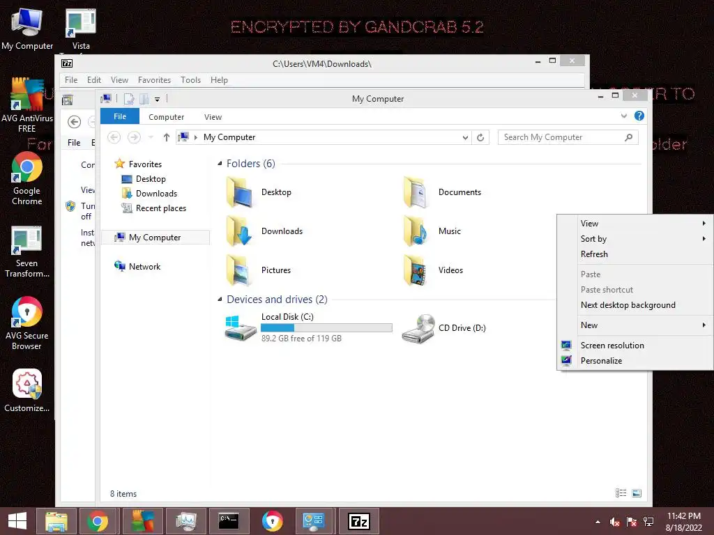Open the recent locations dropdown arrow
The height and width of the screenshot is (535, 714).
(x=151, y=137)
